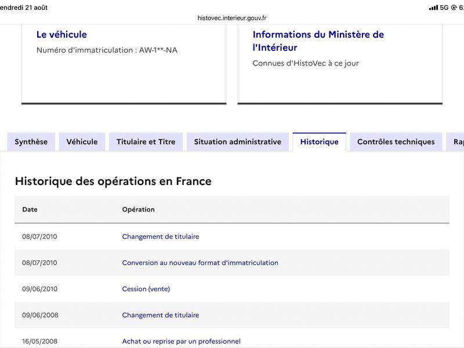Click the Opération column header
464x348 pixels.
[x=138, y=209]
